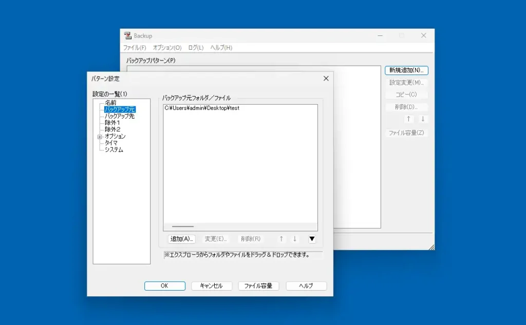Confirm pattern settings with the OK button
526x325 pixels.
click(x=164, y=286)
